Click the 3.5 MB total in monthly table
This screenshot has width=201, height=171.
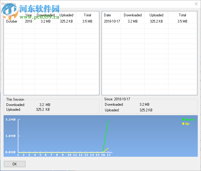[87, 21]
